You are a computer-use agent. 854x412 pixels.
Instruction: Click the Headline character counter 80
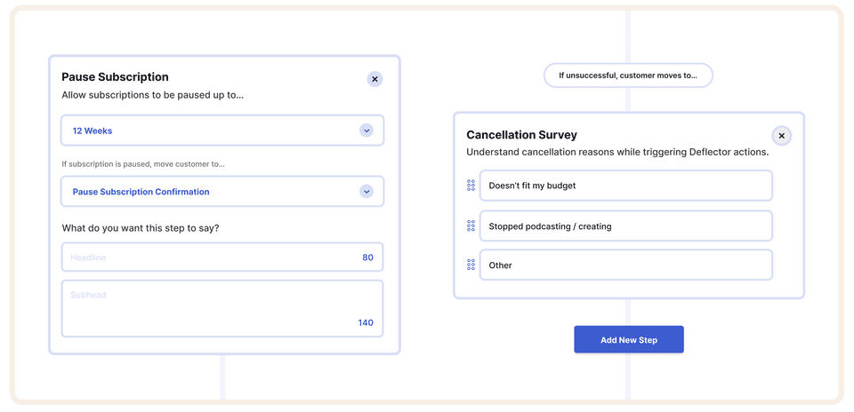pos(367,257)
